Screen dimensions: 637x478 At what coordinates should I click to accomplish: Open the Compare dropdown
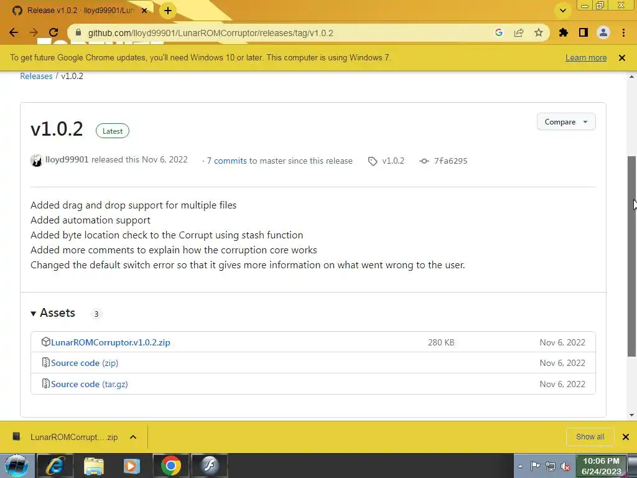pos(566,121)
